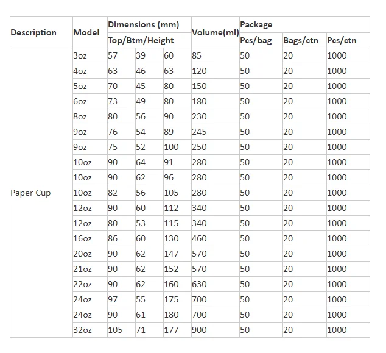Select the Pcs/bag subheader

click(x=256, y=41)
